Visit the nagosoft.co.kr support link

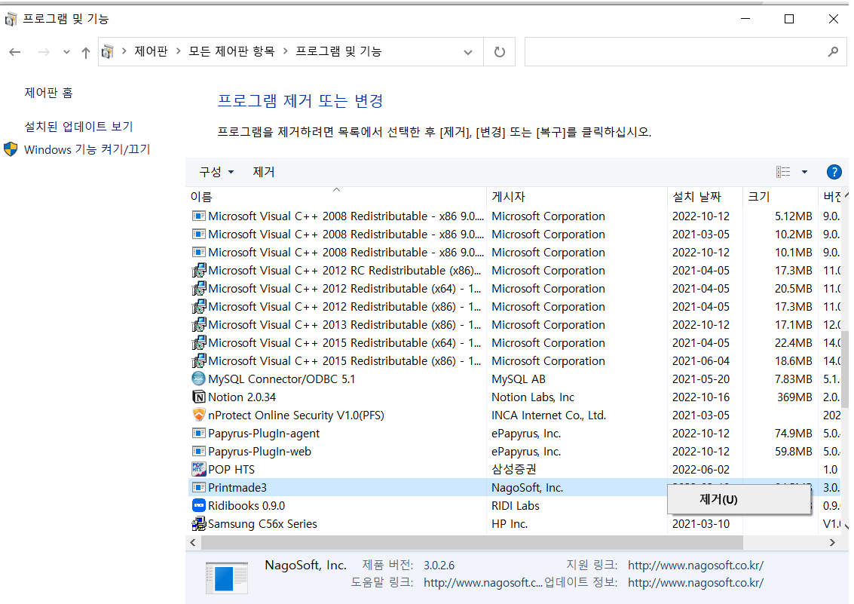[695, 564]
